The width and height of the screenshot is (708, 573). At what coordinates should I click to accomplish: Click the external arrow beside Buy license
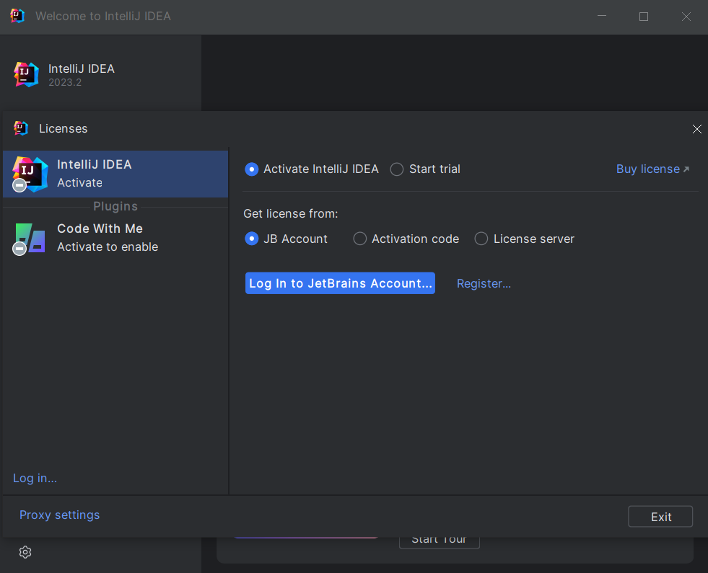coord(686,169)
